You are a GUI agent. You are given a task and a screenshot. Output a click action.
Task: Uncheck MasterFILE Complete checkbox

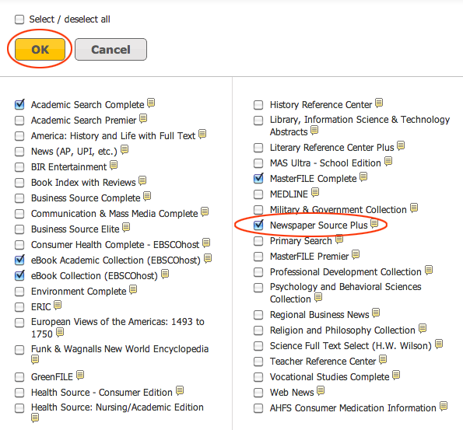tap(258, 178)
